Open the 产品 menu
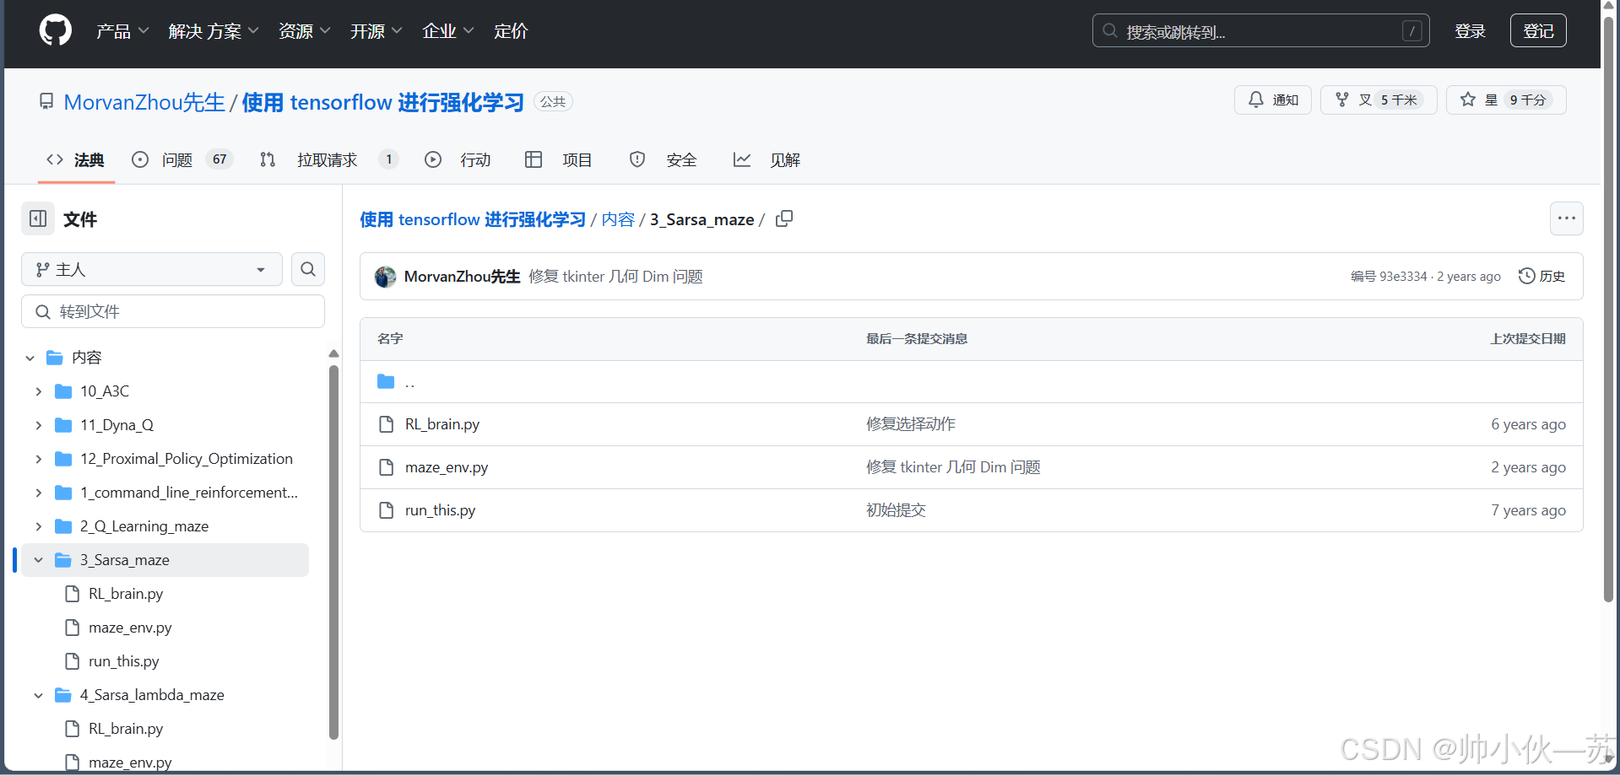The image size is (1620, 776). [122, 31]
